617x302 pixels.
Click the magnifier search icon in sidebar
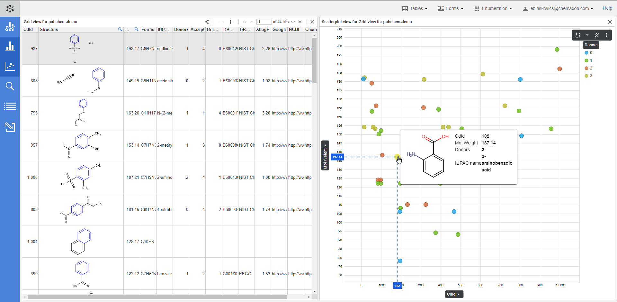click(x=10, y=86)
